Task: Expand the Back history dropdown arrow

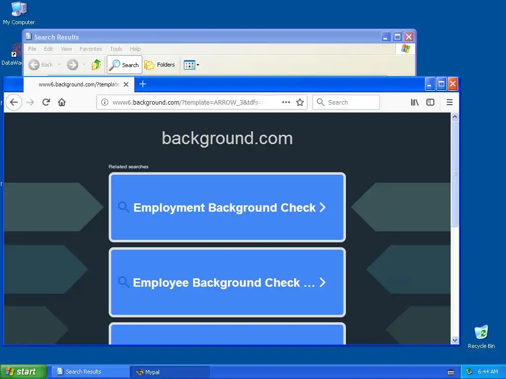Action: click(59, 65)
